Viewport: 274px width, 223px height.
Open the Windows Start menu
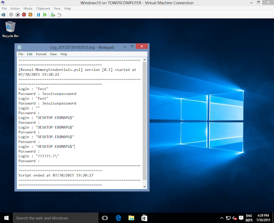[6, 218]
